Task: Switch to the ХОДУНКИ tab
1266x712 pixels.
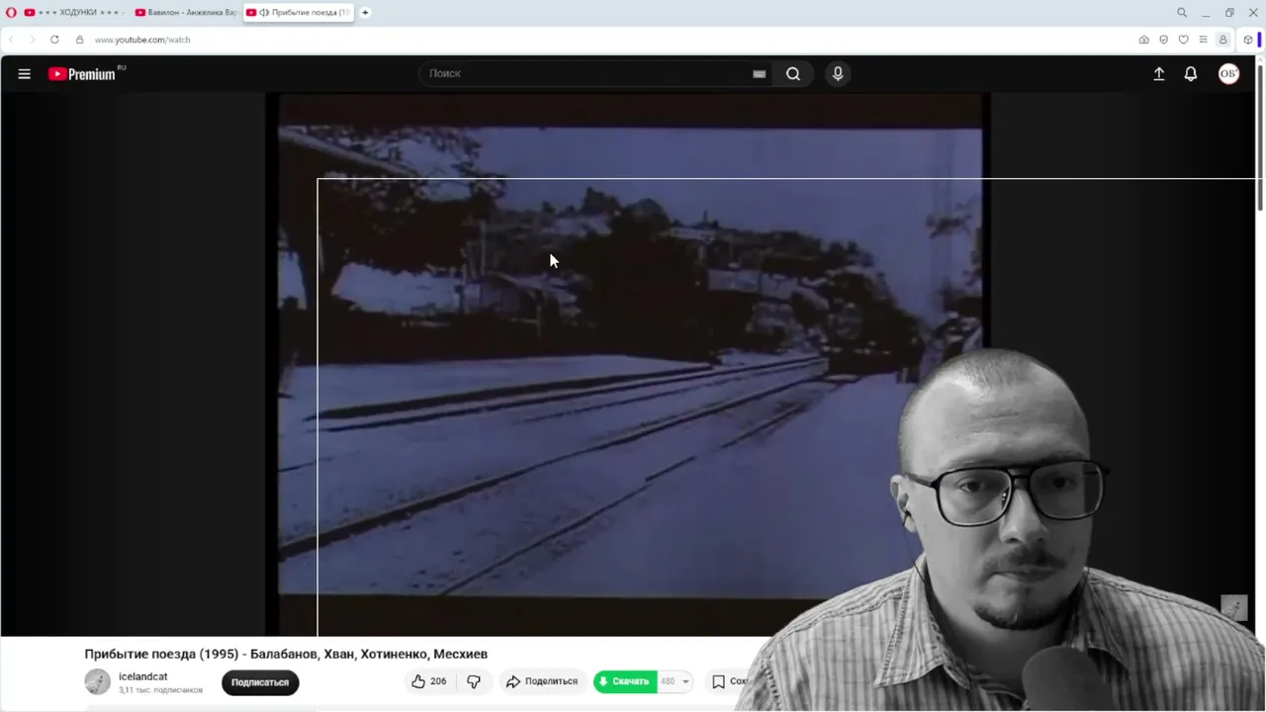Action: (74, 13)
